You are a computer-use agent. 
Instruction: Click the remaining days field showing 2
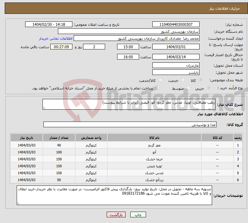tap(94, 47)
